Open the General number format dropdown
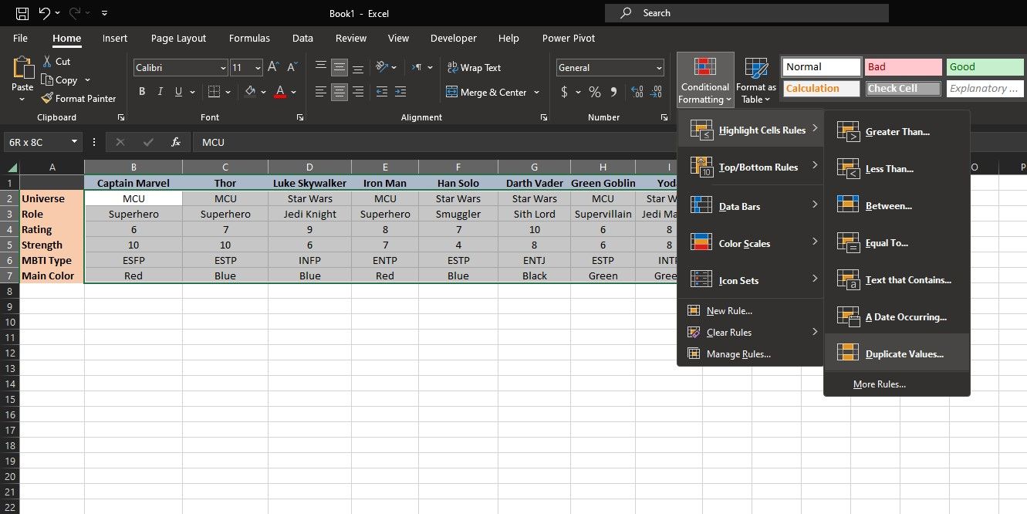 pos(660,68)
